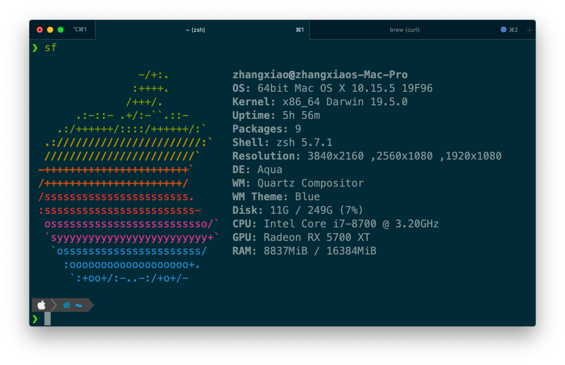Click the CPU Intel Core i7-8700 line
Image resolution: width=565 pixels, height=365 pixels.
coord(335,224)
